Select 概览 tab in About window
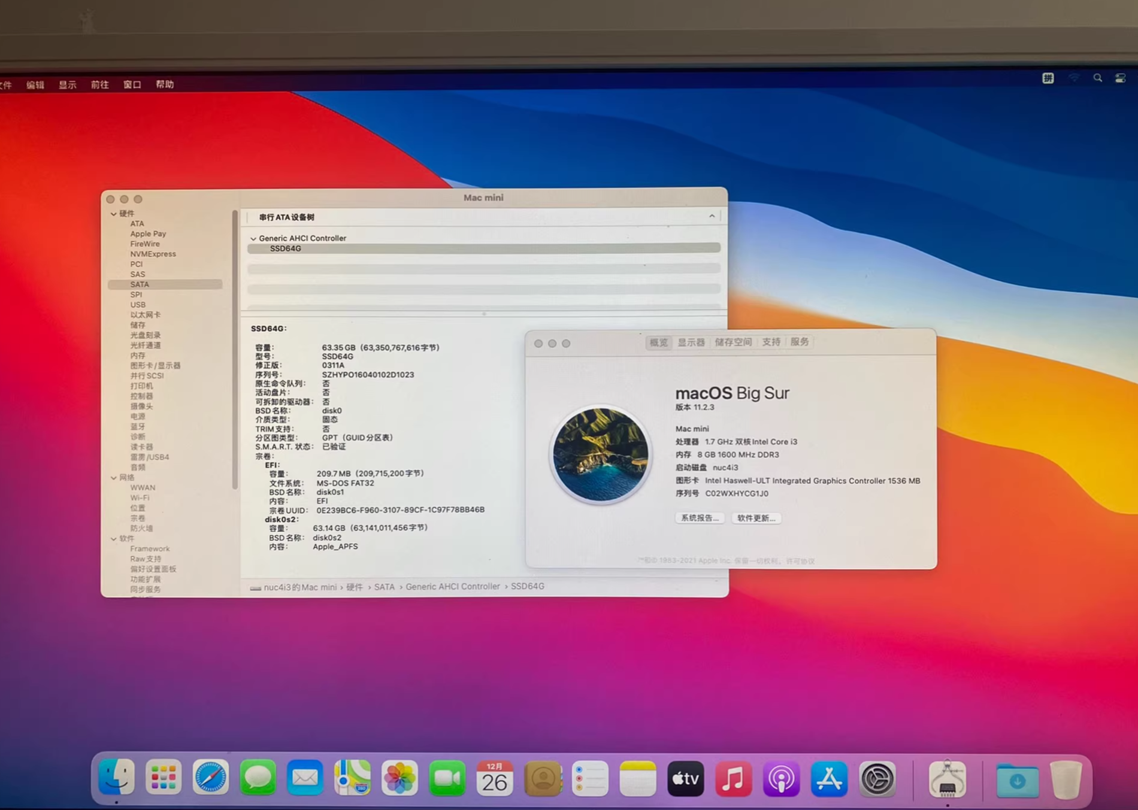This screenshot has width=1138, height=810. pos(659,342)
